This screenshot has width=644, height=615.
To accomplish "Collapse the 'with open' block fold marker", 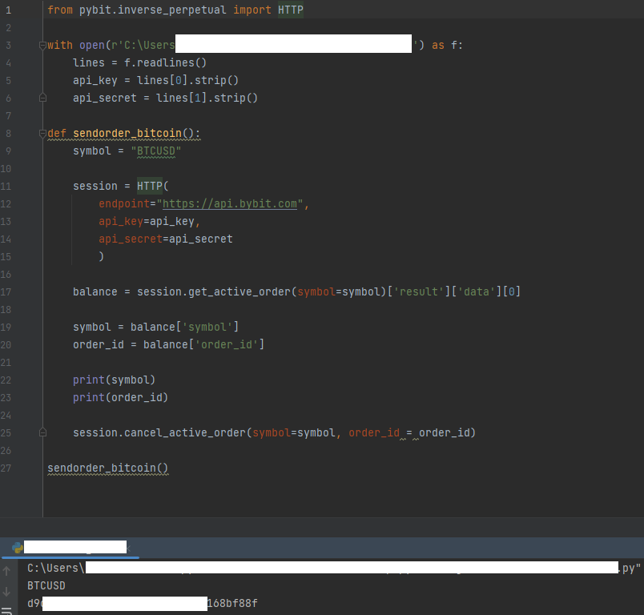I will tap(42, 45).
